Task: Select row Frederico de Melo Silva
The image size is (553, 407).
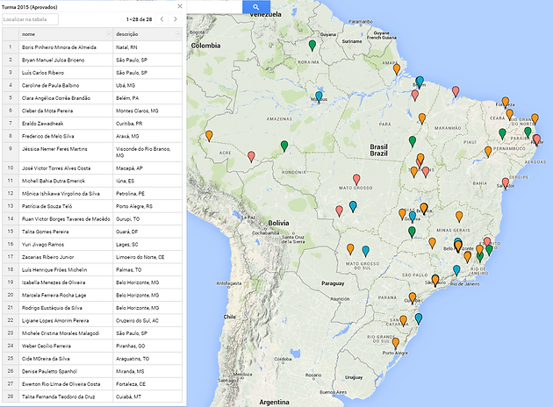Action: tap(92, 136)
